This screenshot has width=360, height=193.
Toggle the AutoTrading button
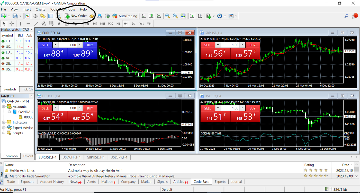click(125, 16)
